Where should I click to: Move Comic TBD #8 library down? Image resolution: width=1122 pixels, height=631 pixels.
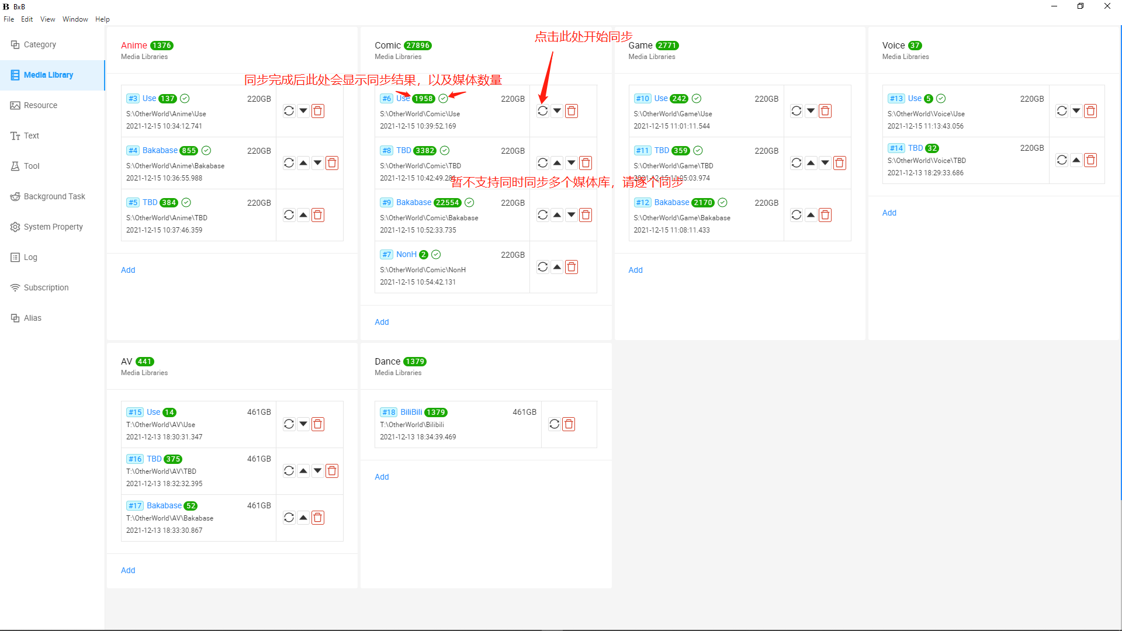pyautogui.click(x=572, y=163)
